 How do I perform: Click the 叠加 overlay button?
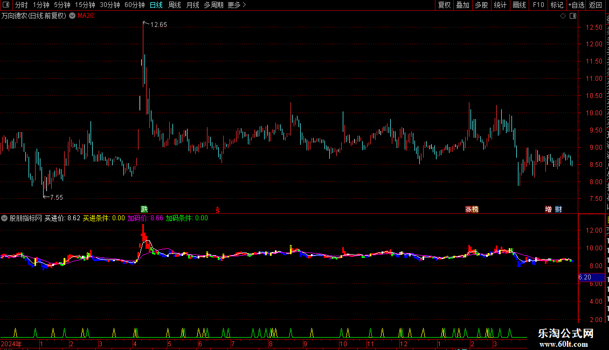coord(462,5)
